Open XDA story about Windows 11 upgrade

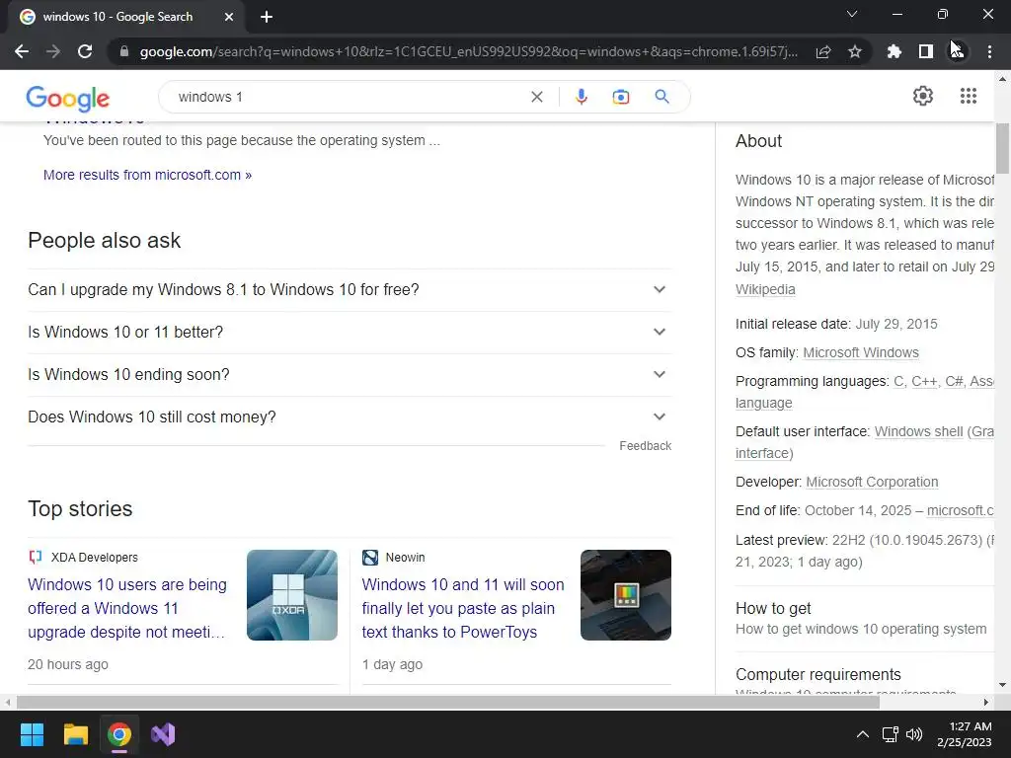[127, 608]
